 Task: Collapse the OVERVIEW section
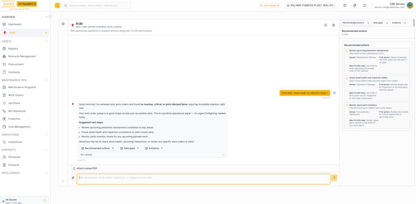click(x=46, y=17)
